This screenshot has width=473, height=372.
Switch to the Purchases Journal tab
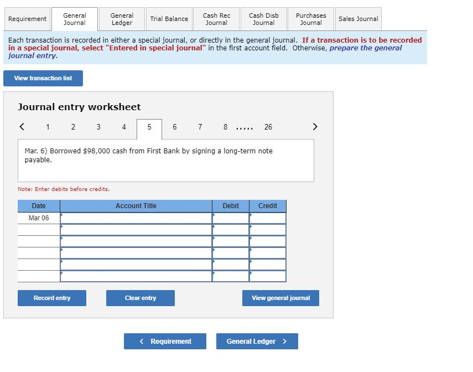coord(310,19)
